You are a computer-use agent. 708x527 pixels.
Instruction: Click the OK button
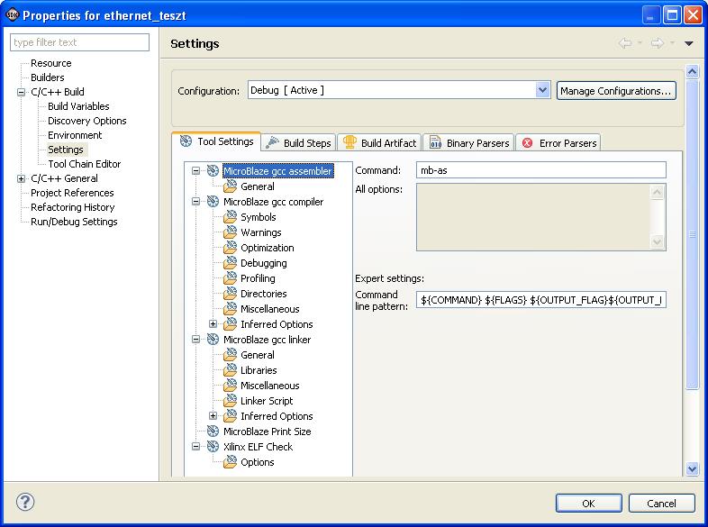click(589, 503)
